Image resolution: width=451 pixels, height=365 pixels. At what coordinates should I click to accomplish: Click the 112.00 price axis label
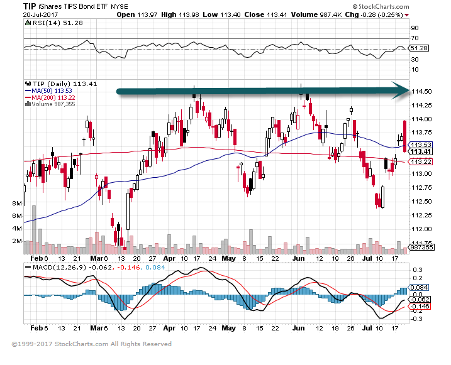point(421,229)
